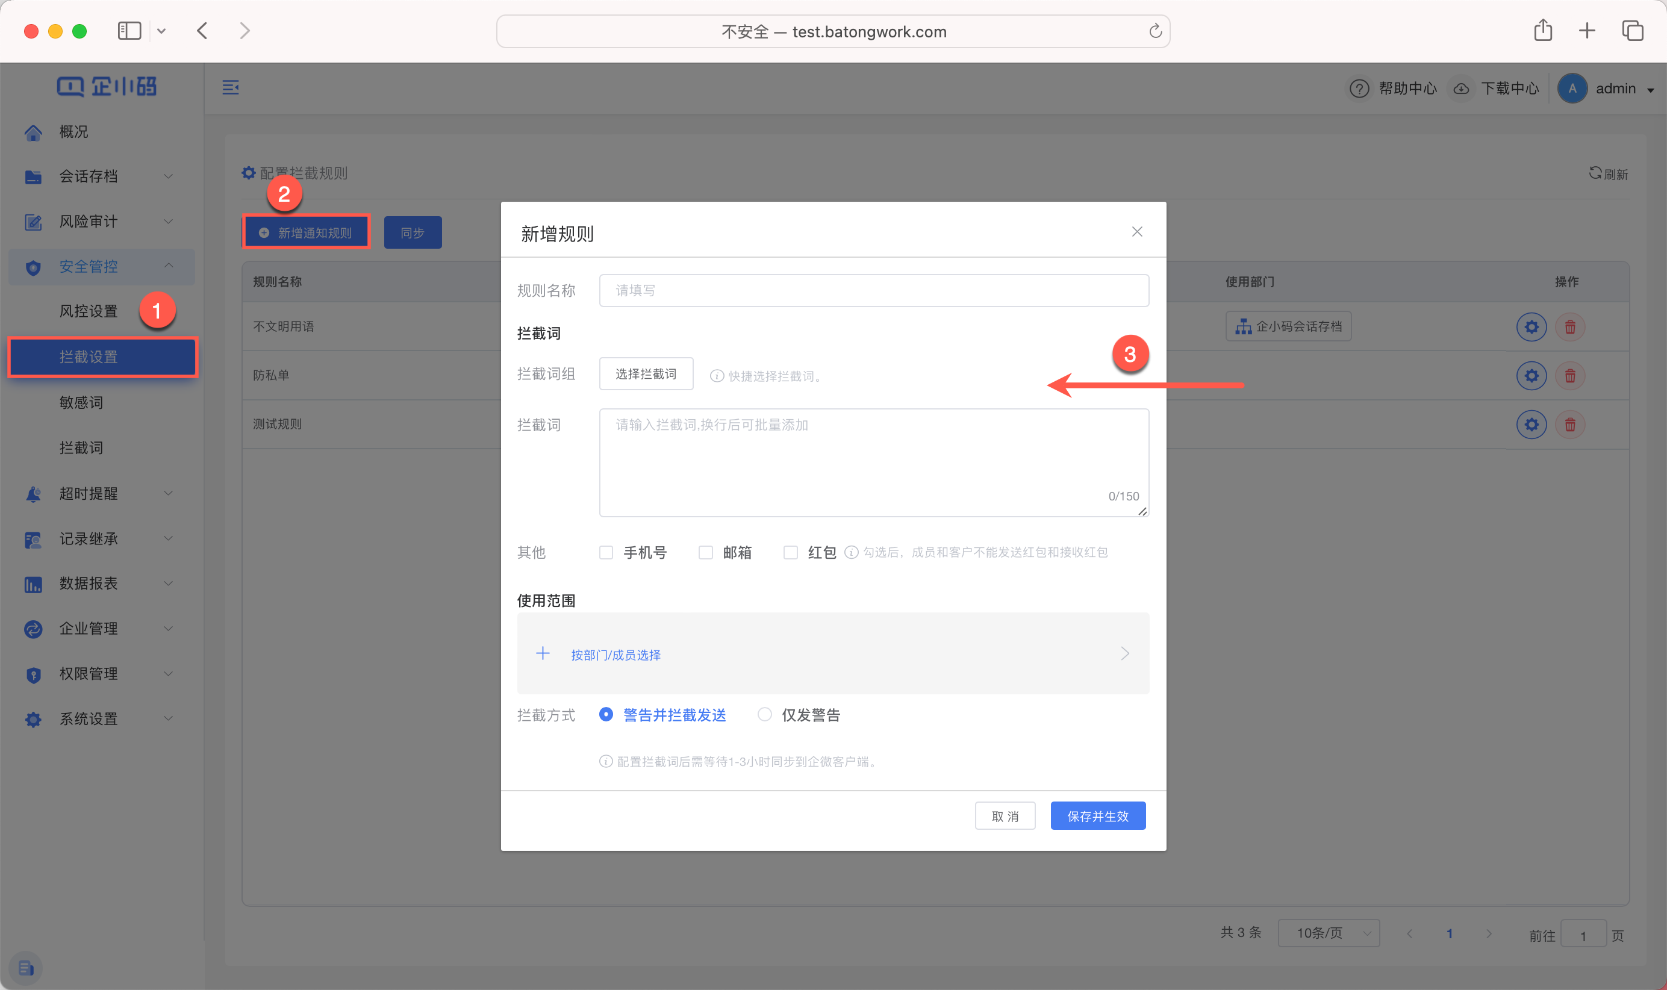Select 警告并拦截发送 radio option
This screenshot has width=1667, height=990.
pyautogui.click(x=606, y=714)
